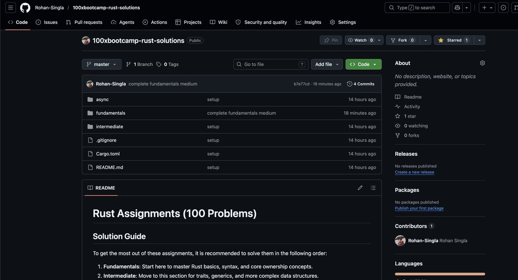The image size is (518, 280).
Task: Expand the create-new dropdown caret
Action: (491, 8)
